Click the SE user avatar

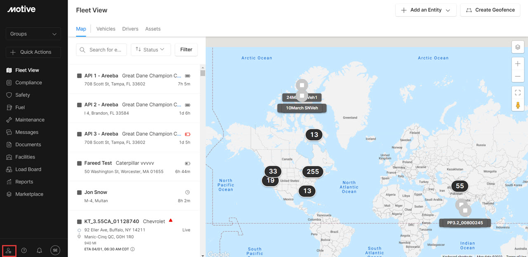55,250
